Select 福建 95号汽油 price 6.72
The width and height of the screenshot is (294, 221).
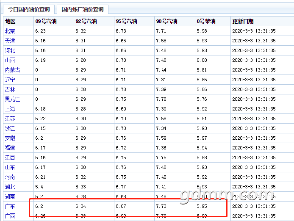tap(121, 148)
